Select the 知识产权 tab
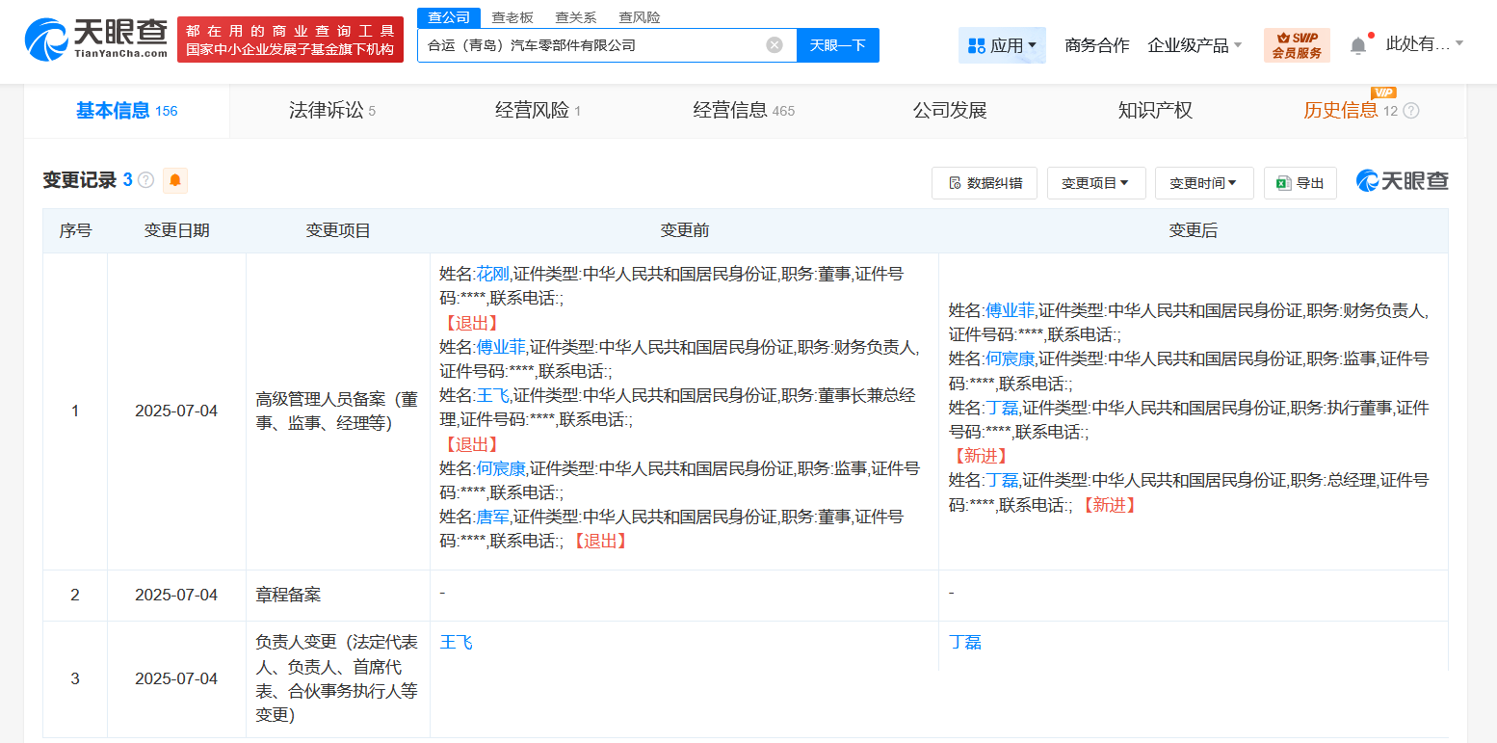This screenshot has width=1497, height=743. click(x=1155, y=111)
